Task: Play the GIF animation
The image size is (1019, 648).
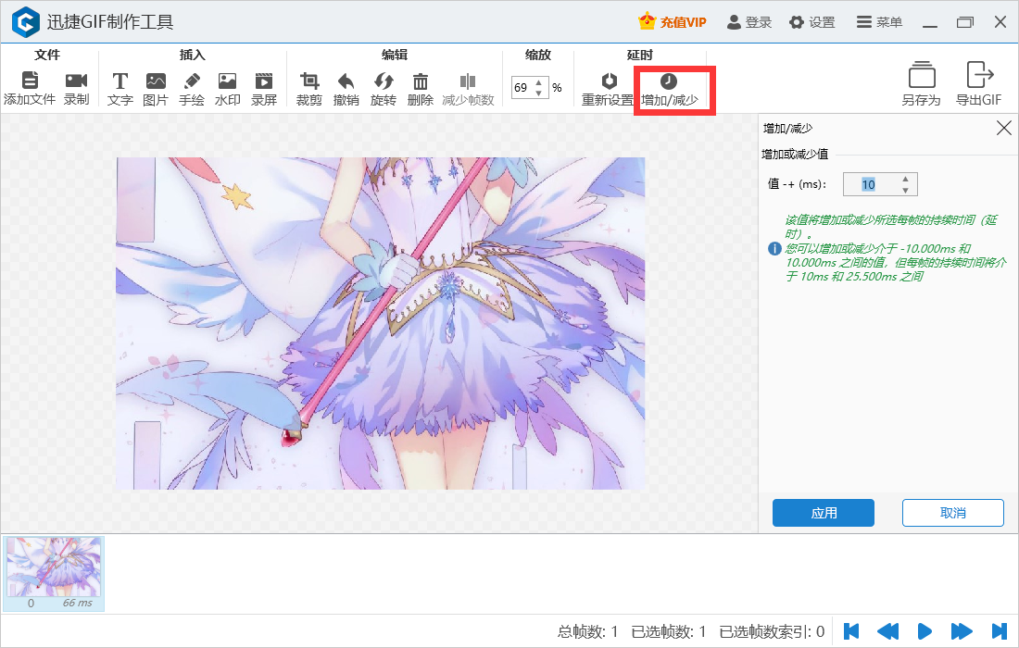Action: (x=925, y=631)
